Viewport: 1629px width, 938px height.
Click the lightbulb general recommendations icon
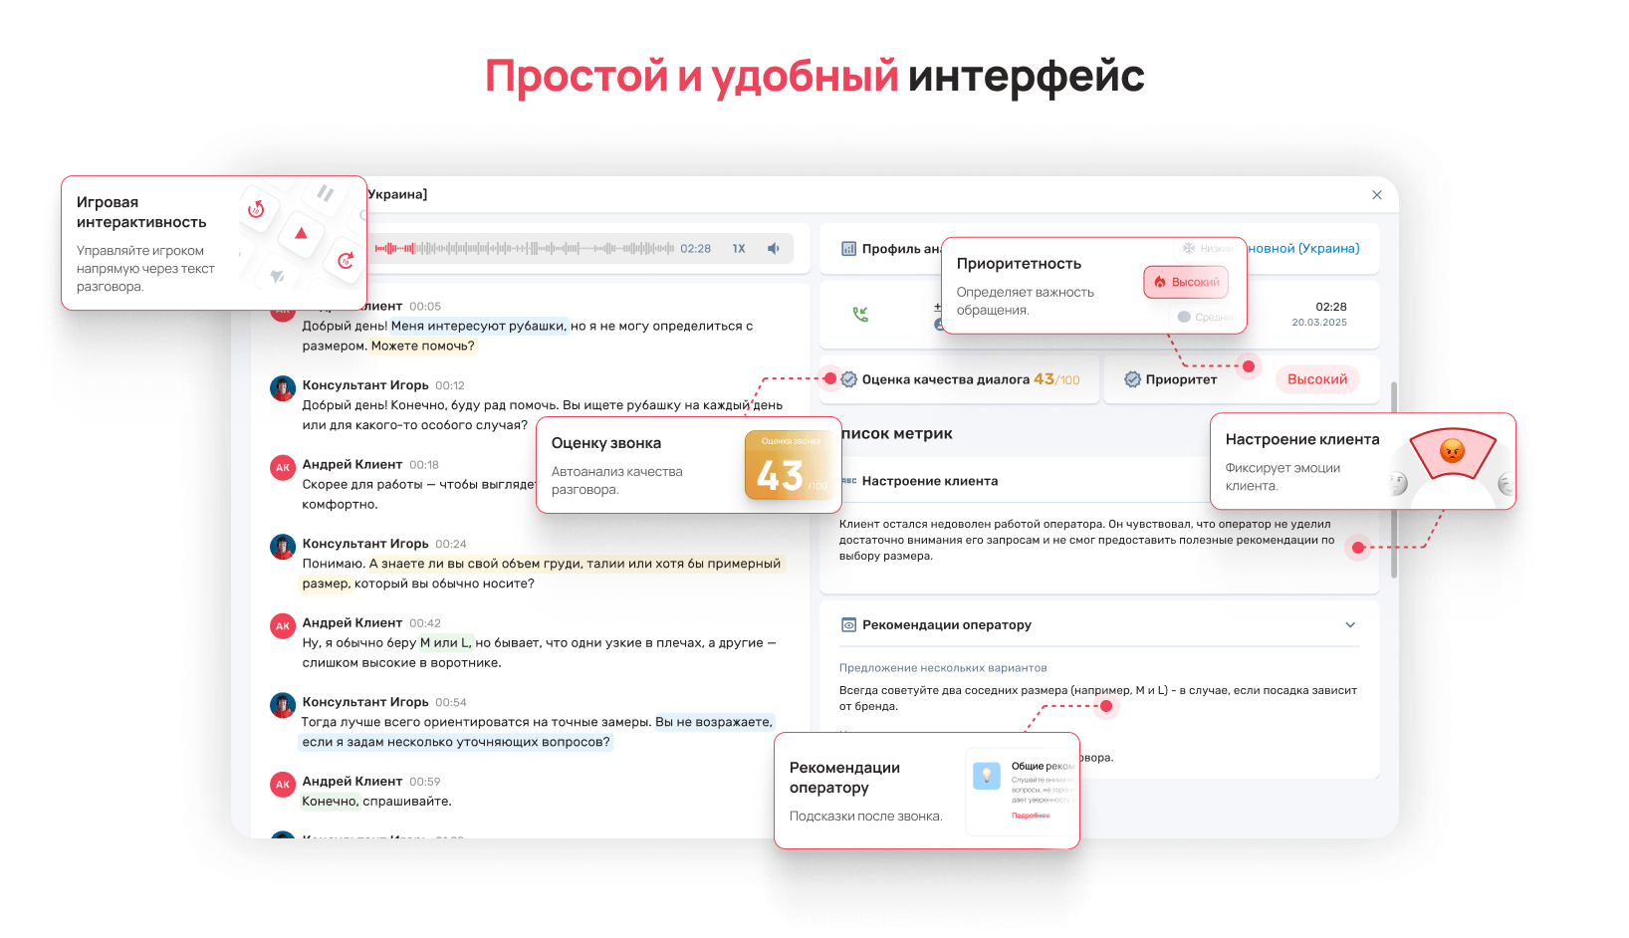coord(986,776)
